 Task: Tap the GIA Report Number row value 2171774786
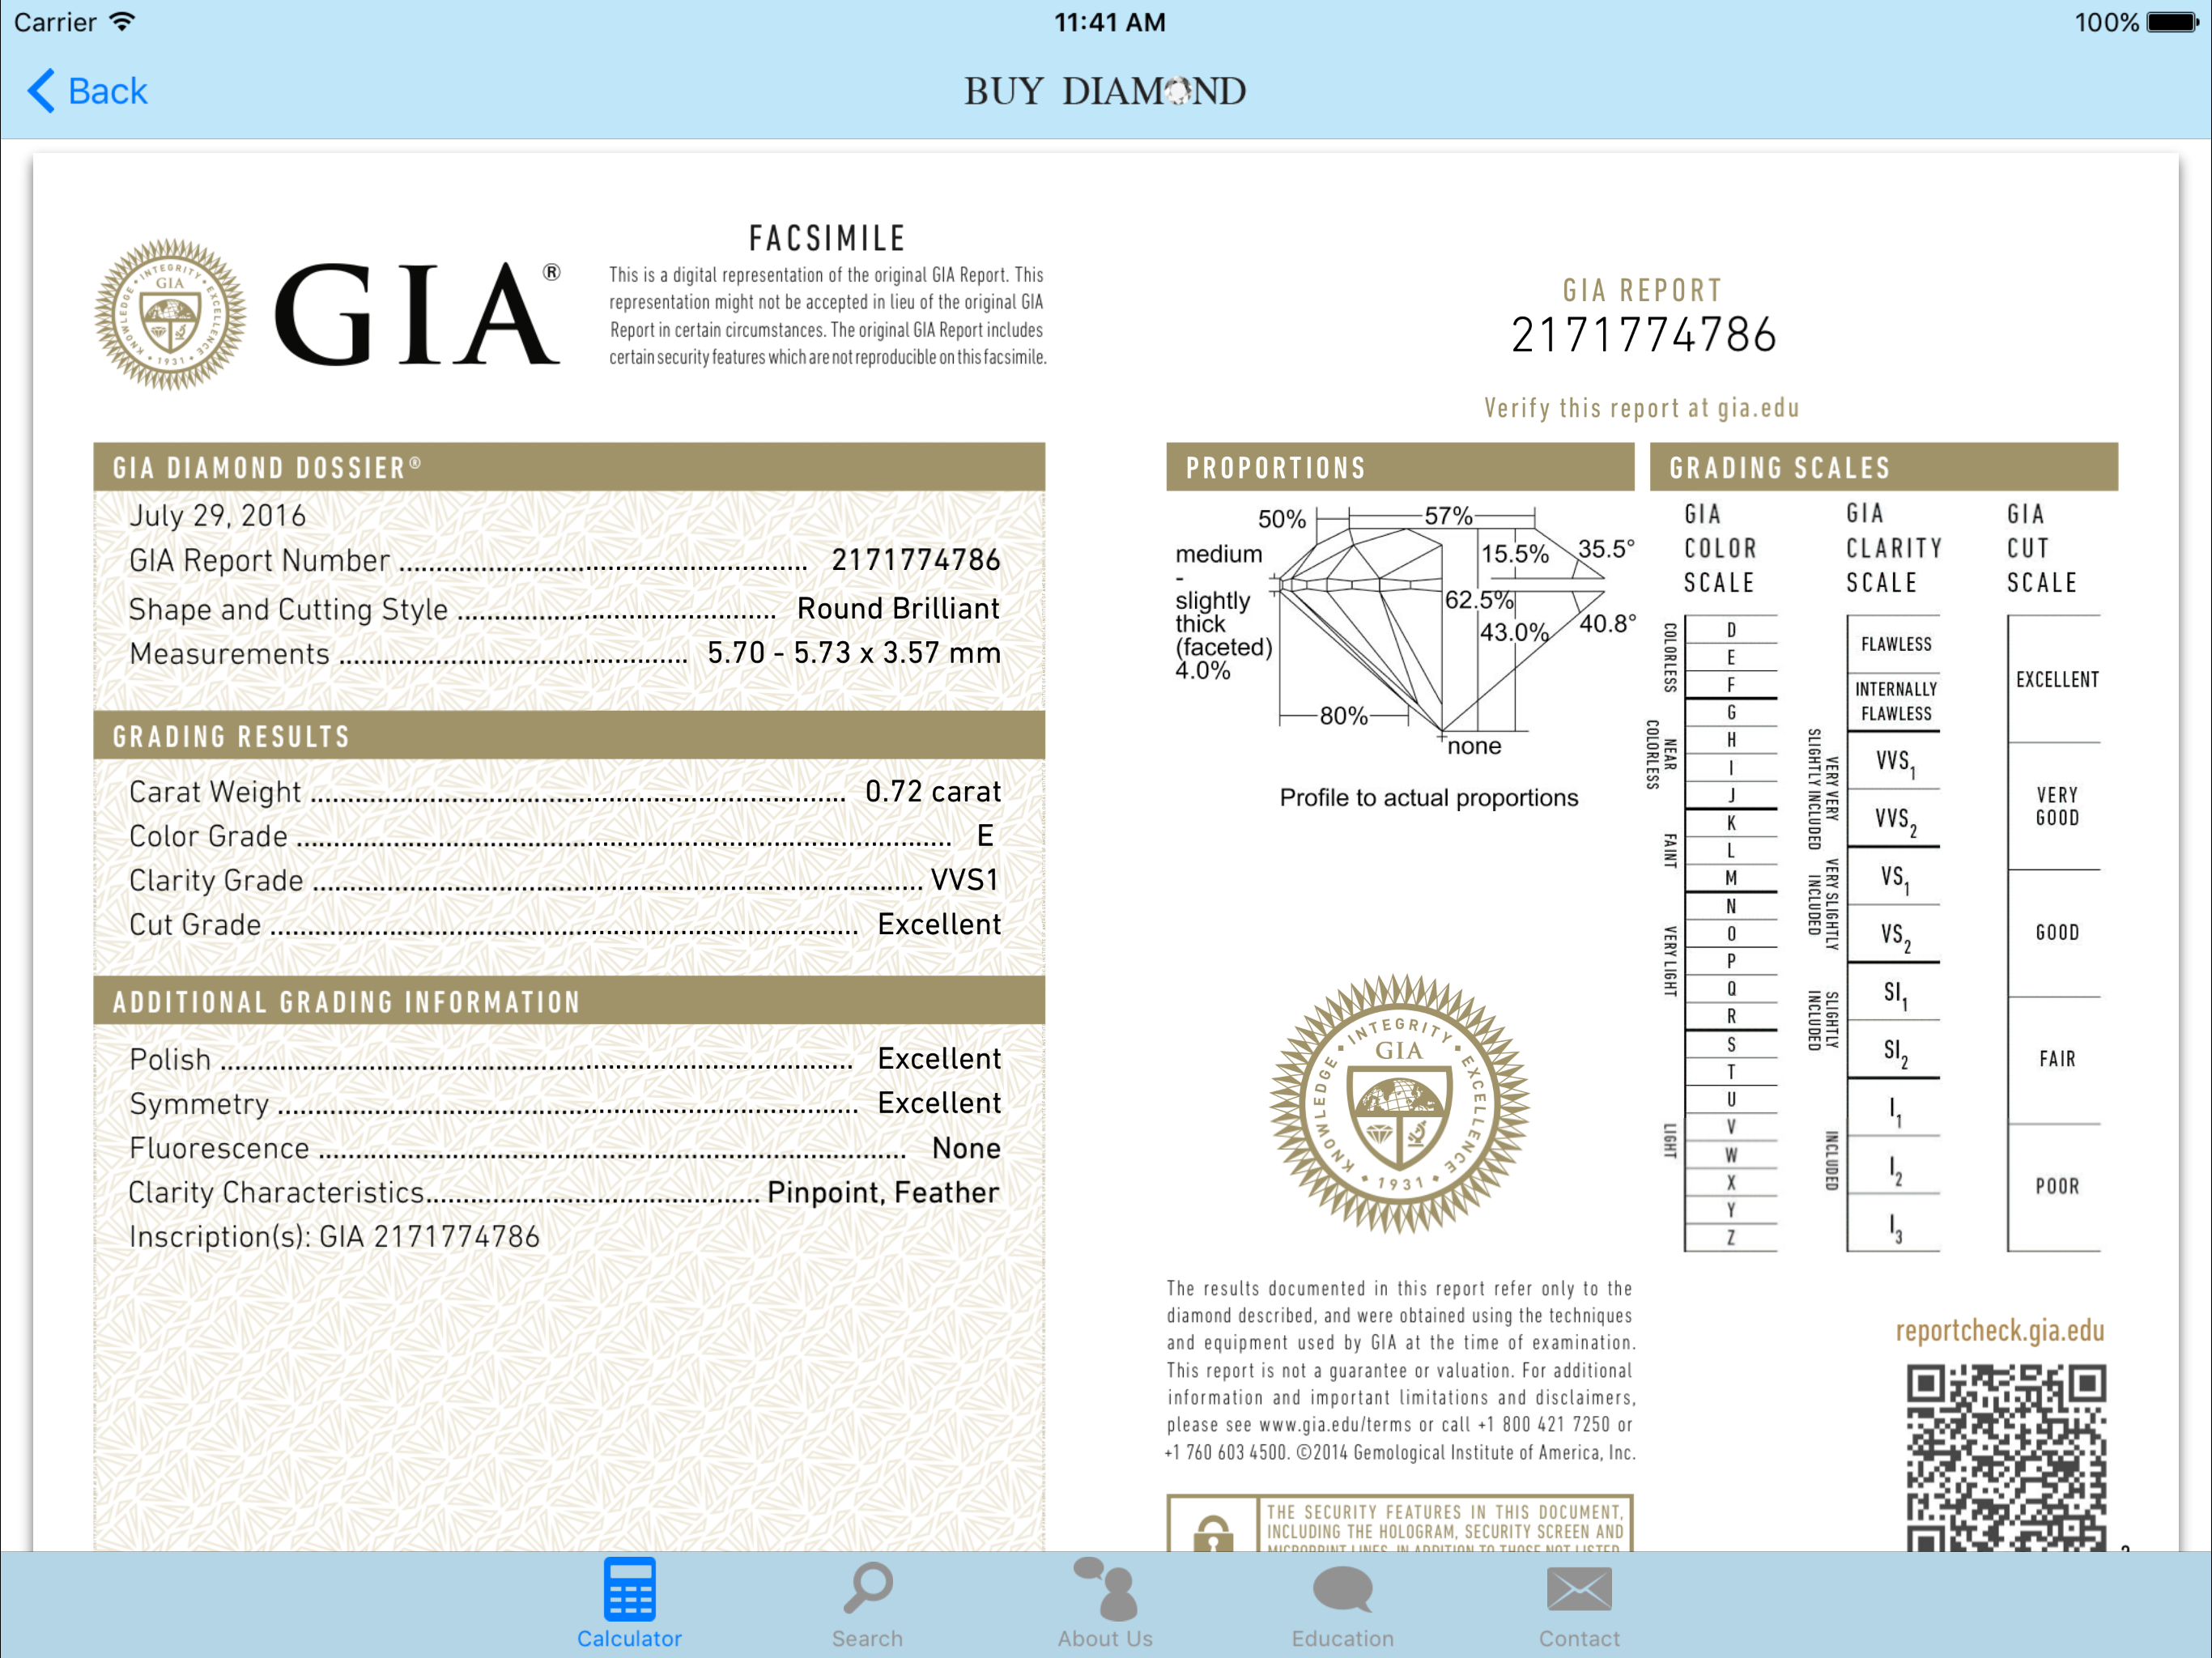916,560
